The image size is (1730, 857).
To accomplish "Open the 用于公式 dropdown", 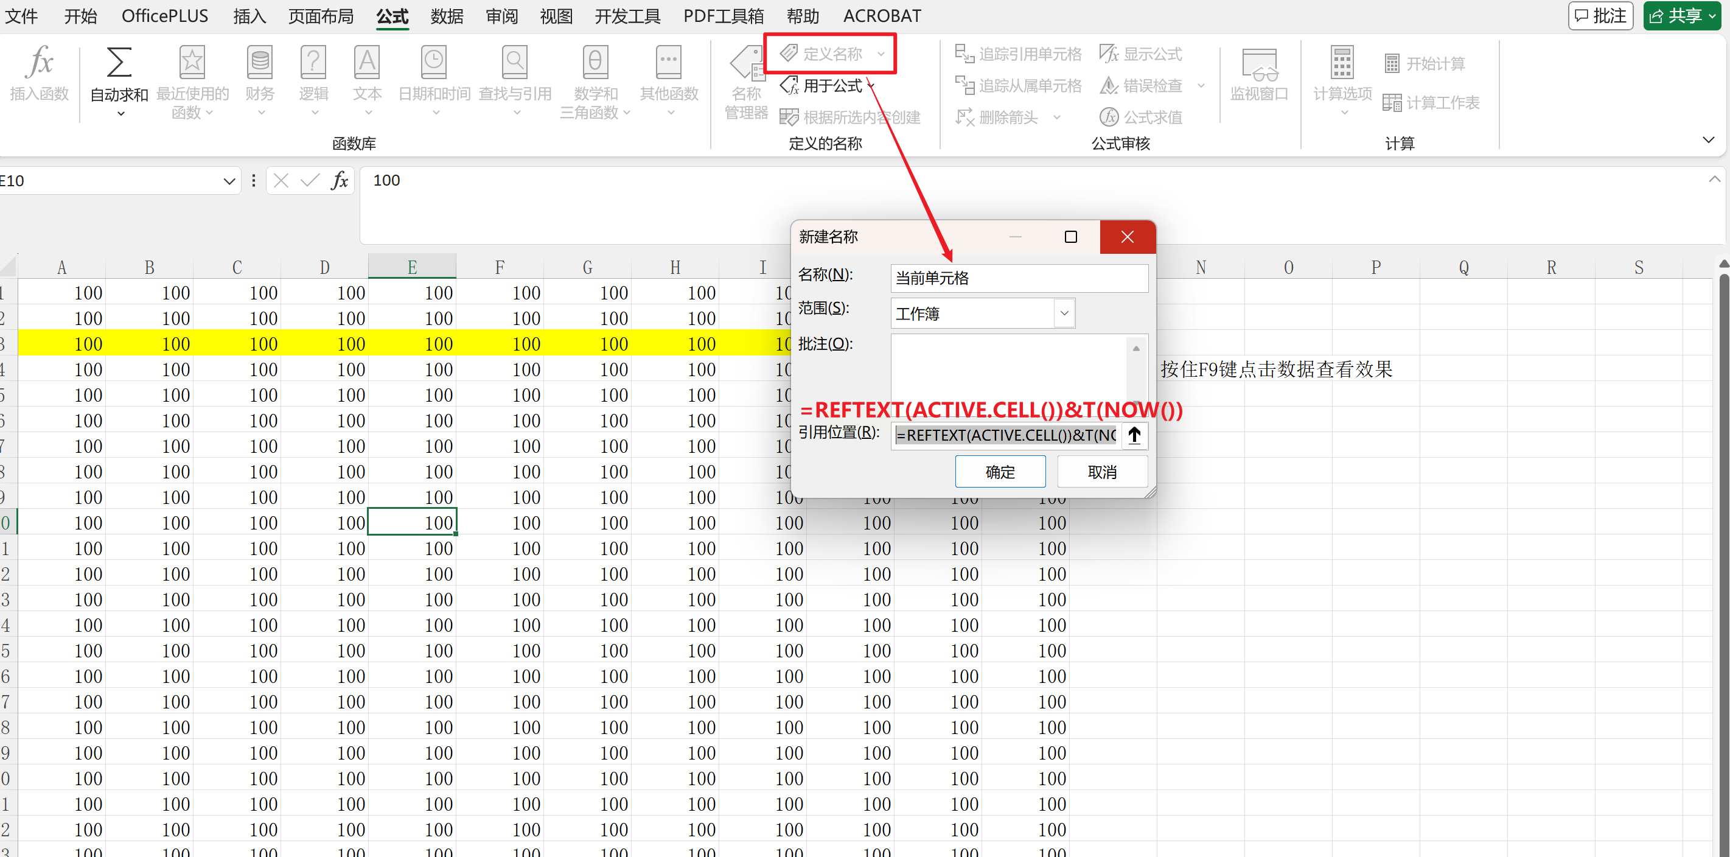I will pos(832,86).
